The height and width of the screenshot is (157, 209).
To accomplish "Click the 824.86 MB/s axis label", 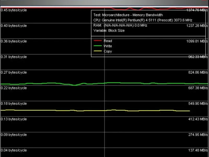I will point(198,72).
